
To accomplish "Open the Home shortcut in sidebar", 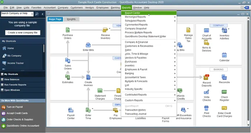I will 8,48.
